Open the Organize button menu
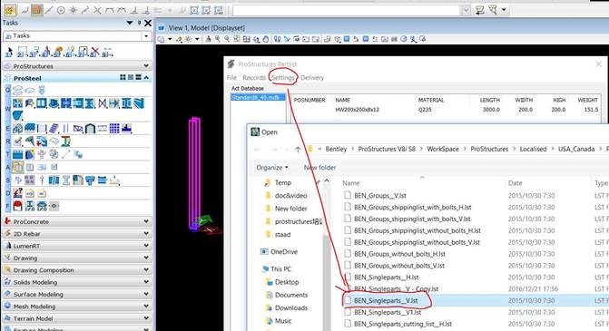 click(272, 168)
